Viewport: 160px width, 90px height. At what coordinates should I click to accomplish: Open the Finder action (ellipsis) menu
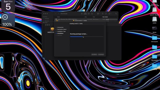(110, 14)
